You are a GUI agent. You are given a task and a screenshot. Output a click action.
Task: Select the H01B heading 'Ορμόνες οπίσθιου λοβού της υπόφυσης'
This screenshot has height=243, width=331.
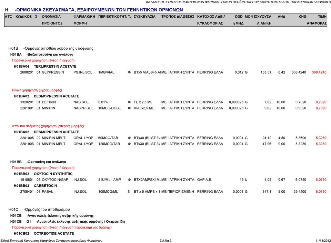59,48
